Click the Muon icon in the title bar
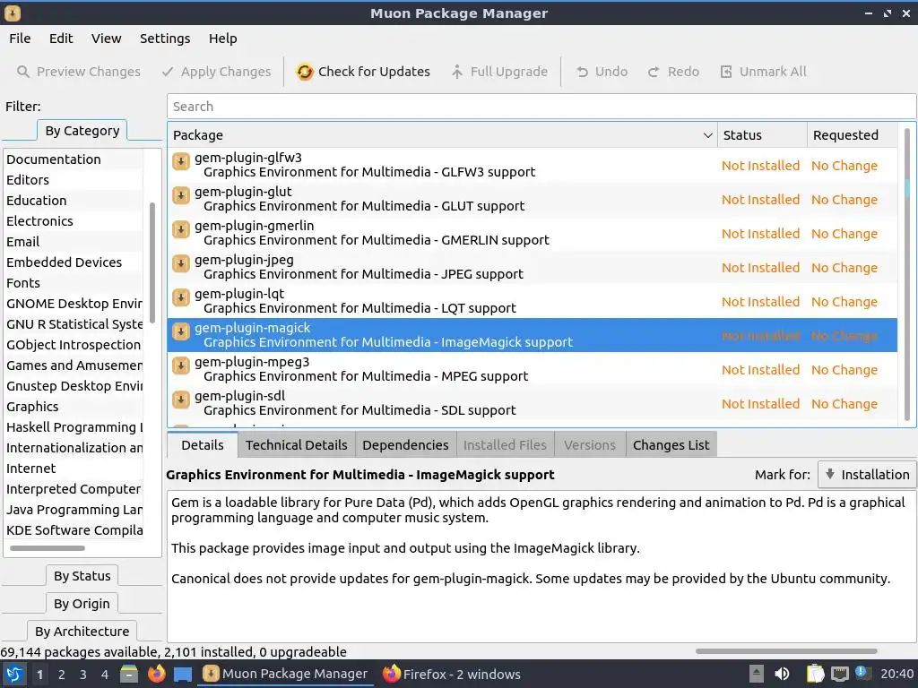918x688 pixels. tap(12, 13)
